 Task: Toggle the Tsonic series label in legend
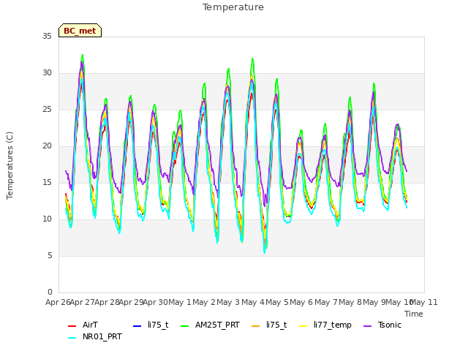pyautogui.click(x=390, y=325)
